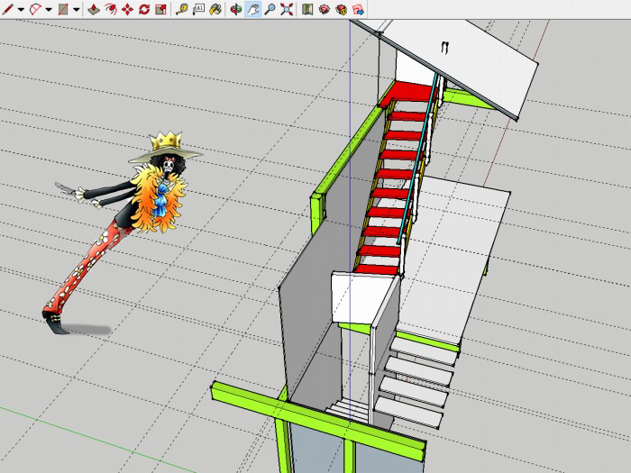Select the Scale tool
Viewport: 631px width, 473px height.
coord(161,9)
